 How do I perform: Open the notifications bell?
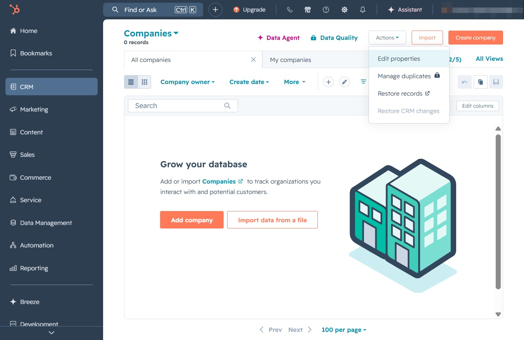pos(363,10)
